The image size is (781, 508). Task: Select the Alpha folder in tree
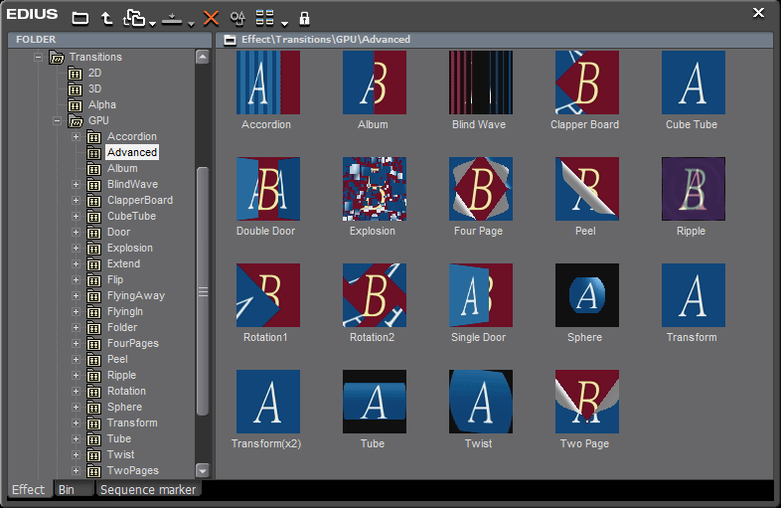tap(101, 105)
